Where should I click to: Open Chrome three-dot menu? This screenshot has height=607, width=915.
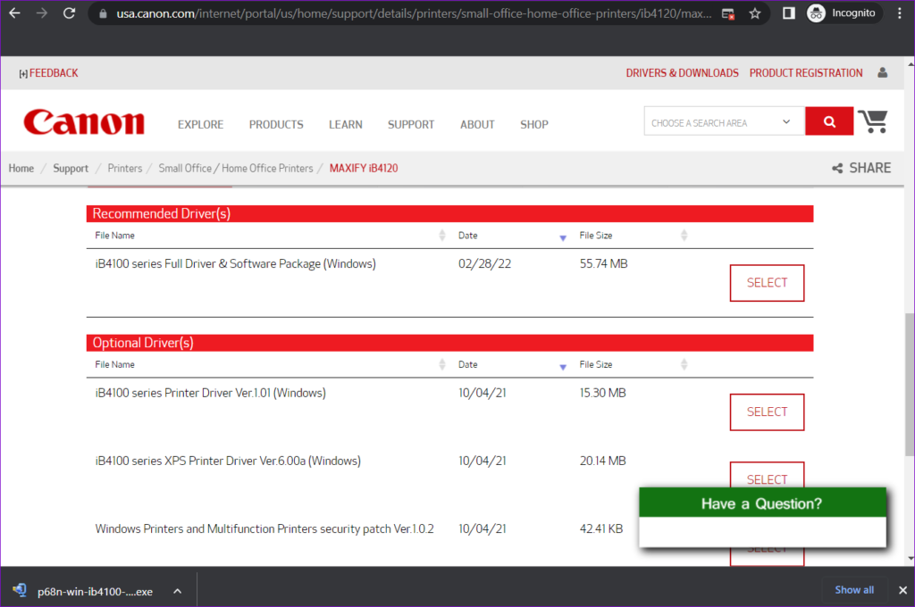tap(899, 13)
